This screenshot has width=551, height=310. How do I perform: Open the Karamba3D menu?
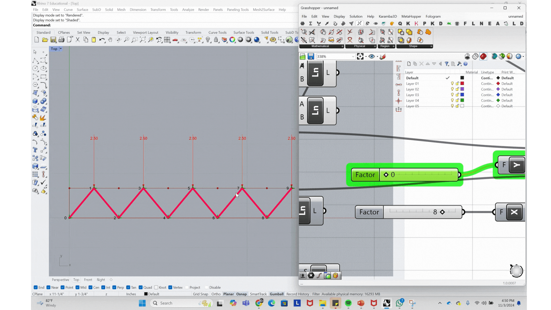(x=387, y=16)
